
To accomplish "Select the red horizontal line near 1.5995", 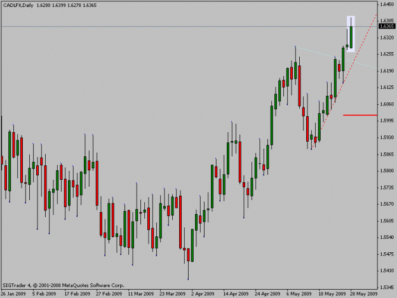I will point(360,115).
